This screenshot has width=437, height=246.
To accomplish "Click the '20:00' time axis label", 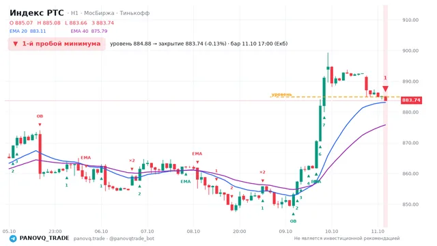I will [x=240, y=231].
